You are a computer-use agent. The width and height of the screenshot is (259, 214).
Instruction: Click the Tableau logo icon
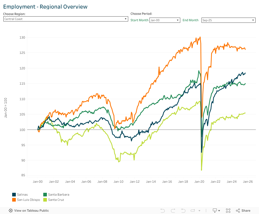coord(11,211)
